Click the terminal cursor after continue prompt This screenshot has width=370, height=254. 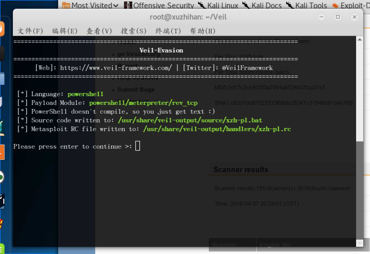tap(138, 146)
